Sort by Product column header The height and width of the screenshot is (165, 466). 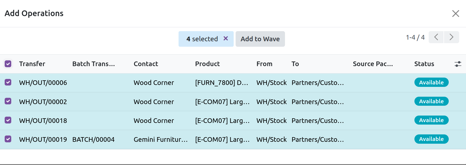[207, 64]
